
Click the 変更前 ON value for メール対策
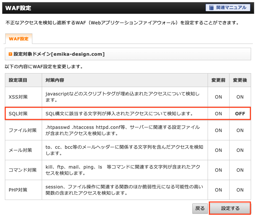(x=218, y=150)
